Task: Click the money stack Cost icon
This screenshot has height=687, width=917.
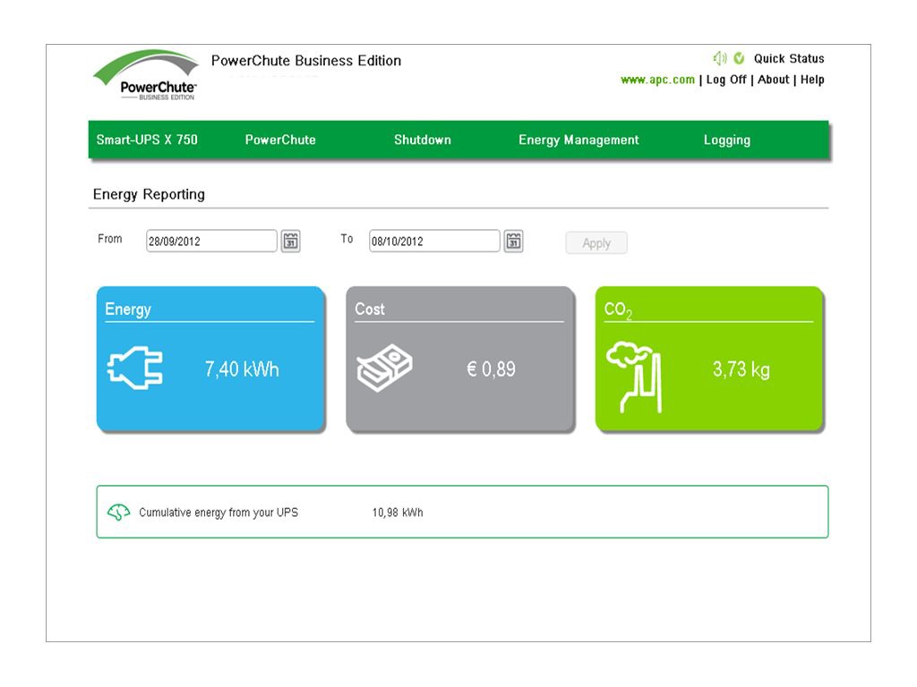Action: click(x=384, y=369)
